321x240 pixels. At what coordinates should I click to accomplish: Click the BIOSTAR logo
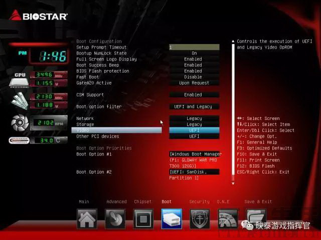pyautogui.click(x=38, y=15)
